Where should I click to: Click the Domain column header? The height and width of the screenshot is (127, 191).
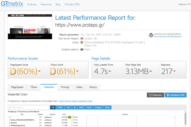coord(52,114)
